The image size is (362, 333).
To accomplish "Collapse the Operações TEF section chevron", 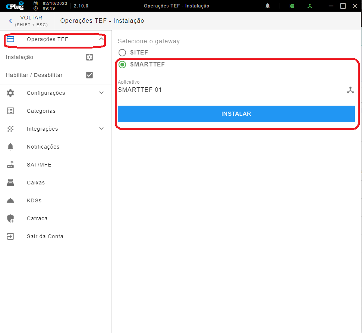I will click(101, 39).
